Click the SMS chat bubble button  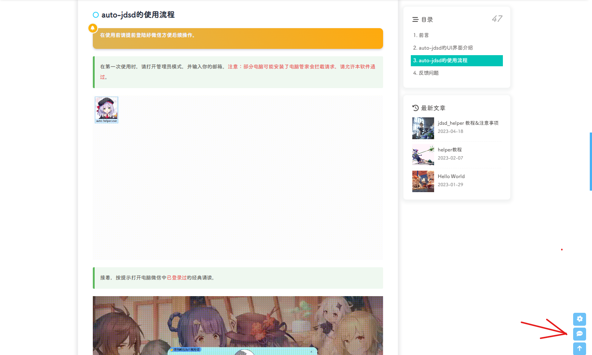point(579,334)
